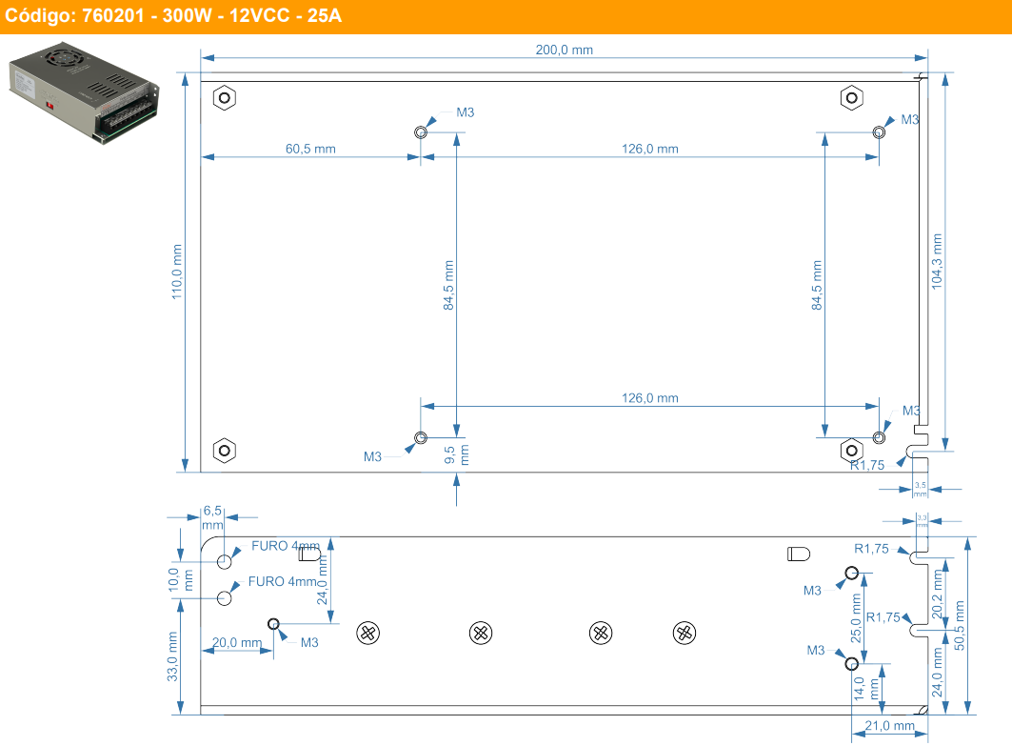Click the '14,0 mm' dimension label

tap(866, 689)
